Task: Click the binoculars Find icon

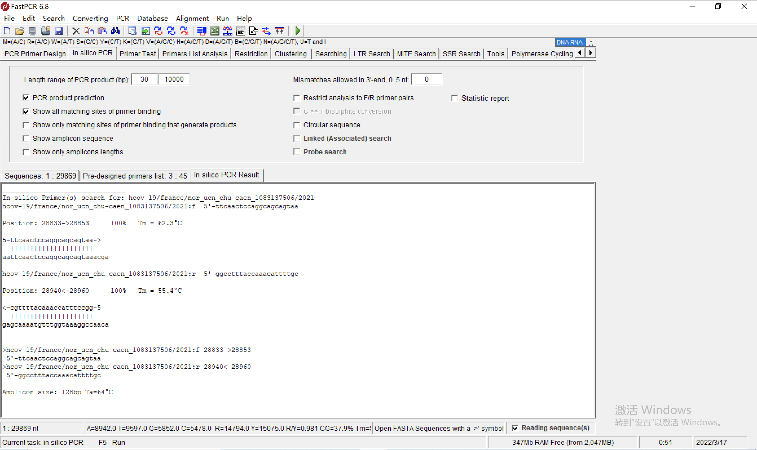Action: coord(115,31)
